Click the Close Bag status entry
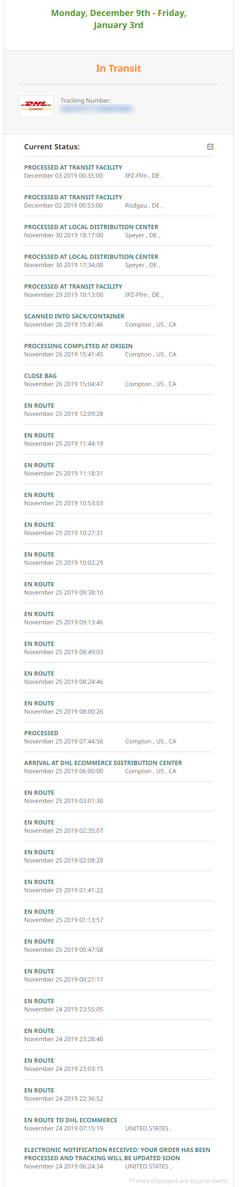The height and width of the screenshot is (1187, 252). click(118, 380)
